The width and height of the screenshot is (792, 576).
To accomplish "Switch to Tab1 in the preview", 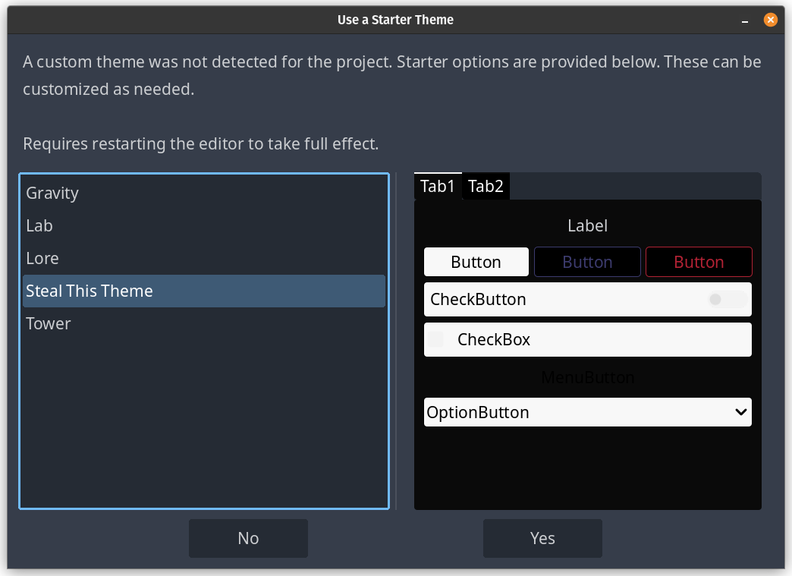I will pyautogui.click(x=438, y=187).
